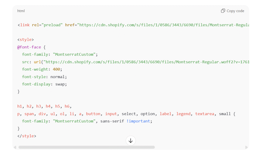Screen dimensions: 264x151
Task: Click the "html" language label
Action: pos(21,11)
